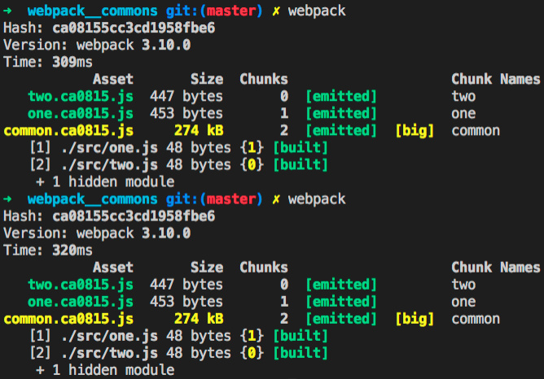Click '+ 1 hidden module' in the 320ms build
Image resolution: width=544 pixels, height=379 pixels.
(x=105, y=370)
